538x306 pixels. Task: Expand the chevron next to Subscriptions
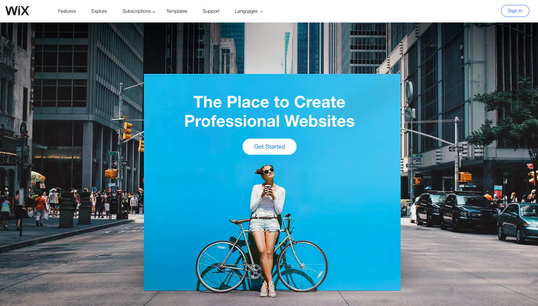pos(154,12)
